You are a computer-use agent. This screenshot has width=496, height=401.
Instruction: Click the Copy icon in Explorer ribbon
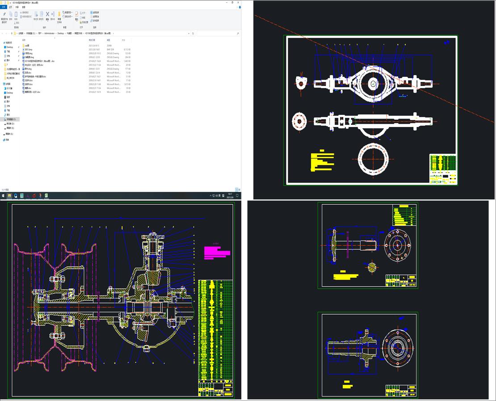tap(10, 15)
